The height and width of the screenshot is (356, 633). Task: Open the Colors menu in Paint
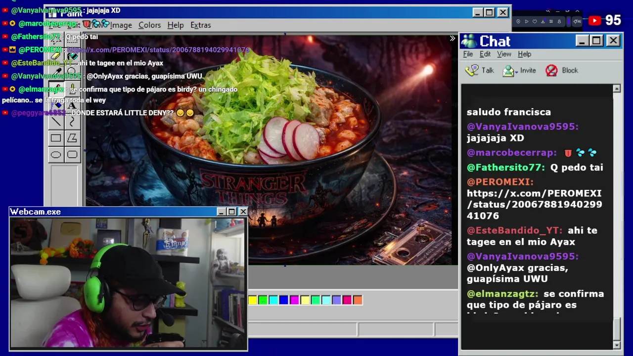149,25
